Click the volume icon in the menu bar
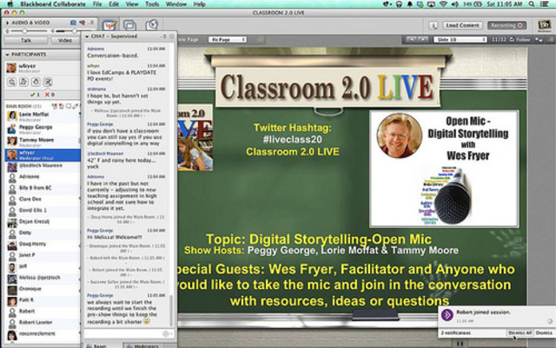This screenshot has width=556, height=348. (x=454, y=4)
